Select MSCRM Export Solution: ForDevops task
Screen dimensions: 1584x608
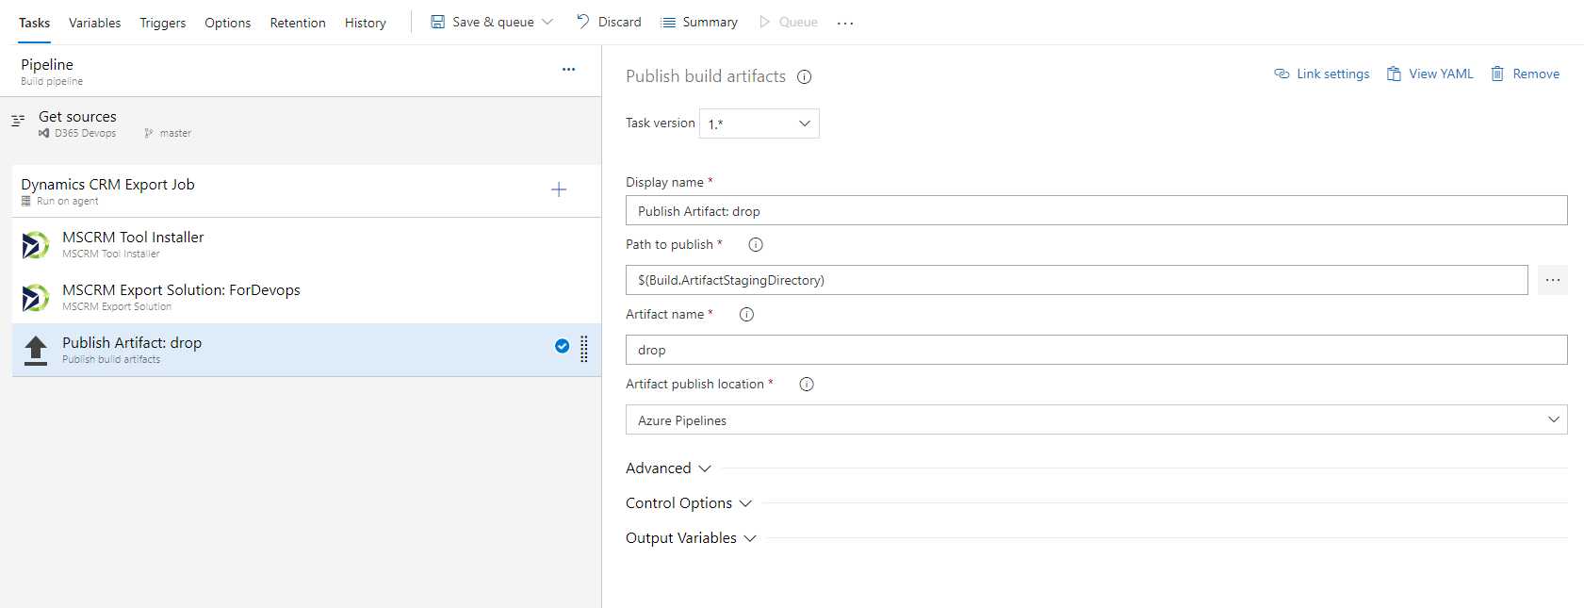[306, 297]
